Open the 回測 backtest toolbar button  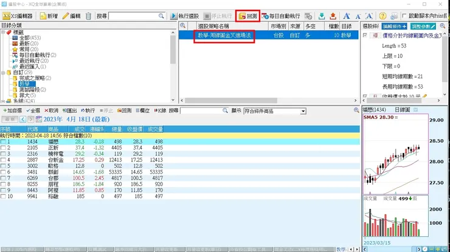248,16
